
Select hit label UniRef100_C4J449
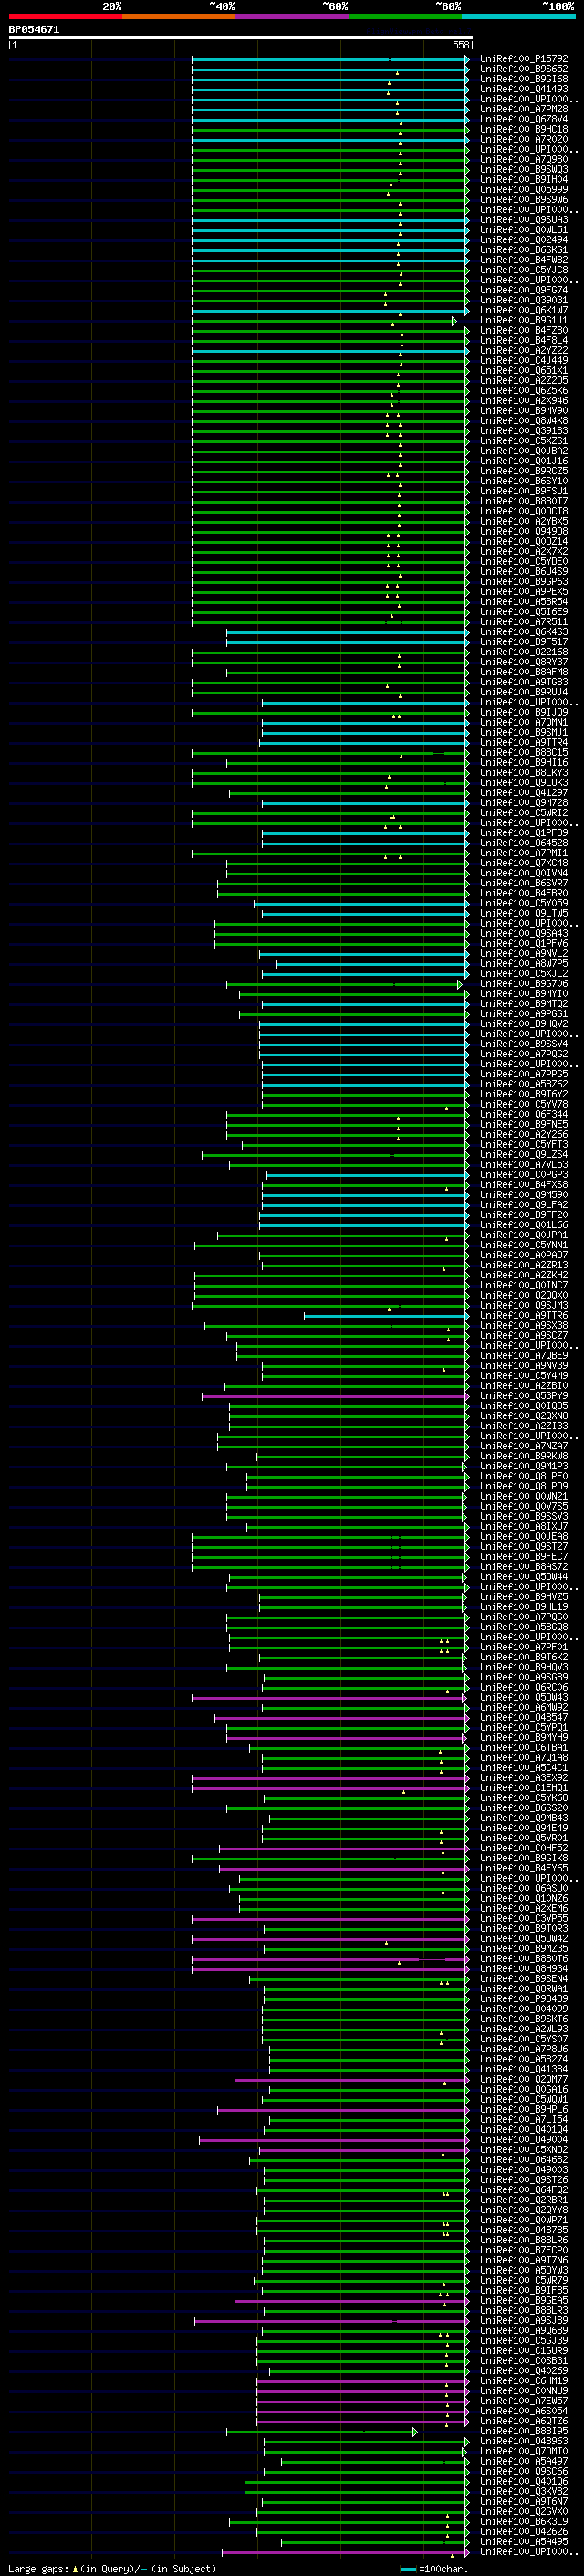[523, 360]
